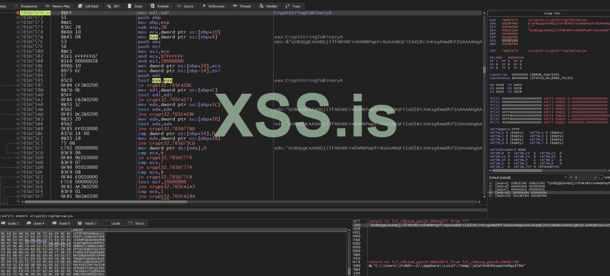Click the Script document icon
The image size is (610, 276).
pyautogui.click(x=129, y=6)
